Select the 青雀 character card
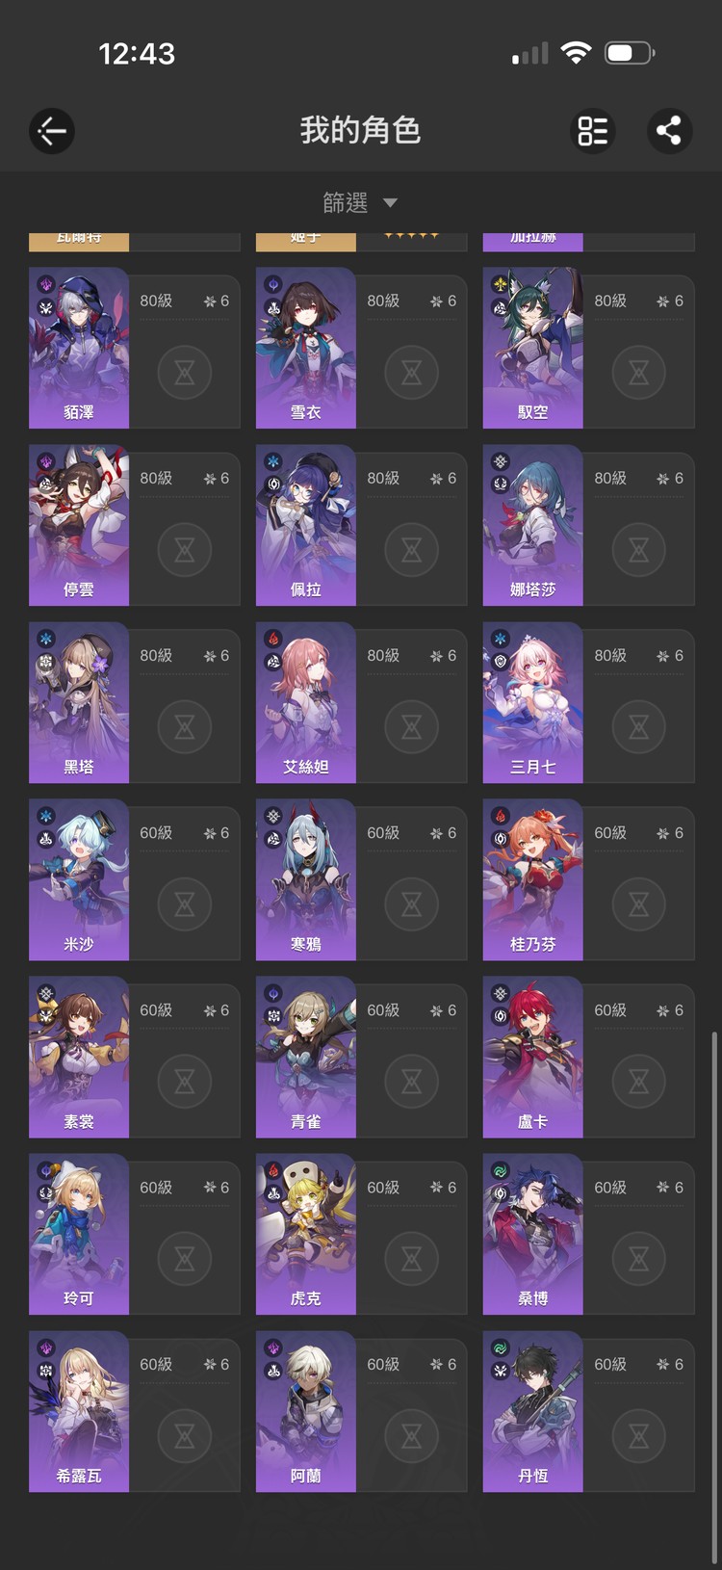The image size is (722, 1570). 362,1057
